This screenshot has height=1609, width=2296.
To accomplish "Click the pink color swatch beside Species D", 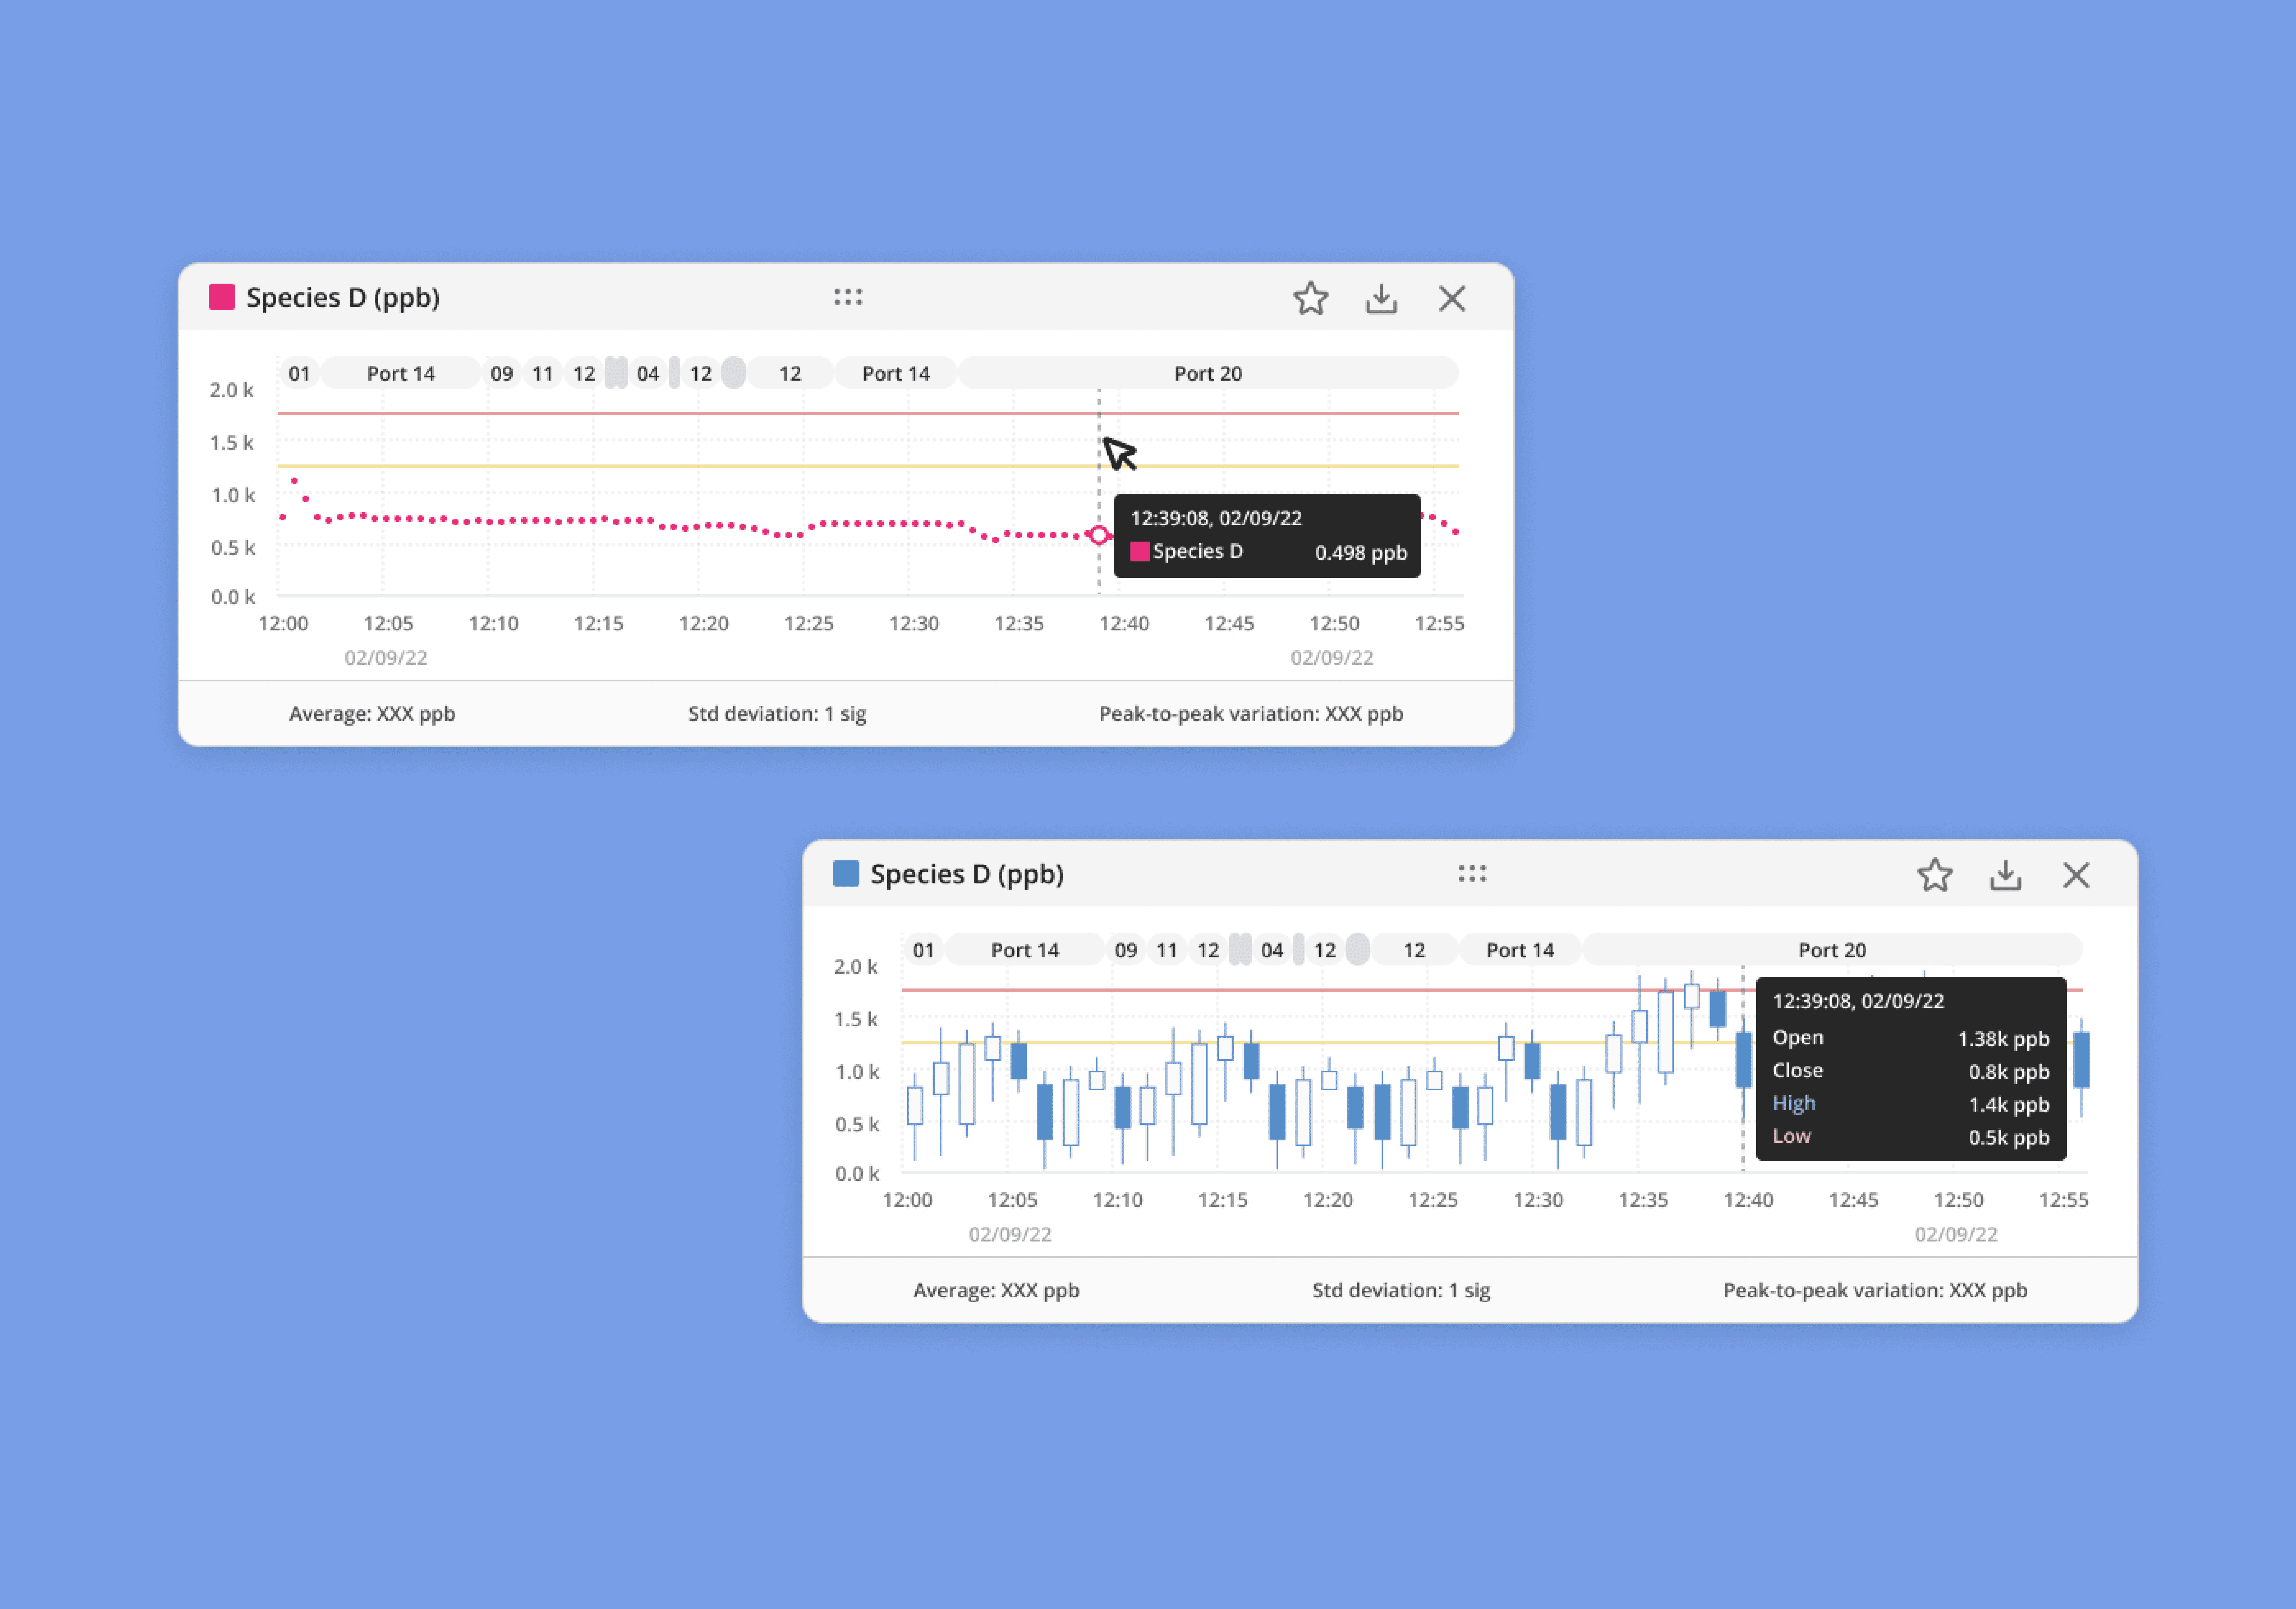I will [222, 297].
